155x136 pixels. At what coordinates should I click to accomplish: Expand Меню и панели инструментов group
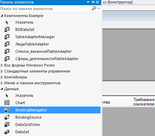(x=2, y=83)
